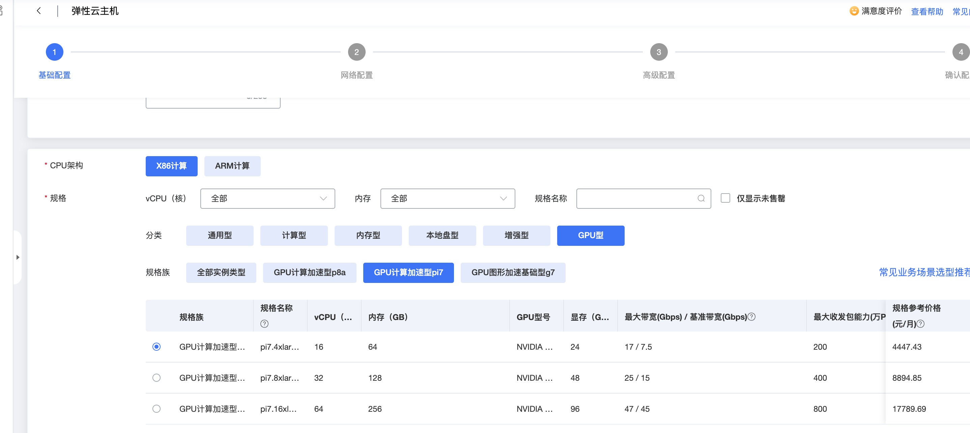The image size is (970, 433).
Task: Click the 256 memory cell
Action: (375, 408)
